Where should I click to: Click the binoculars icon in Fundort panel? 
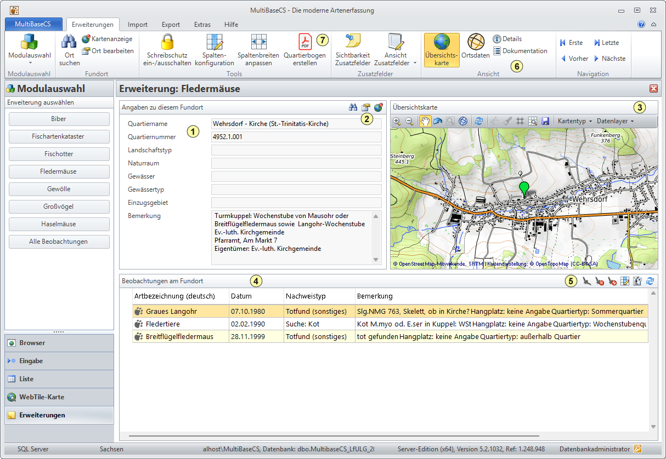point(353,107)
